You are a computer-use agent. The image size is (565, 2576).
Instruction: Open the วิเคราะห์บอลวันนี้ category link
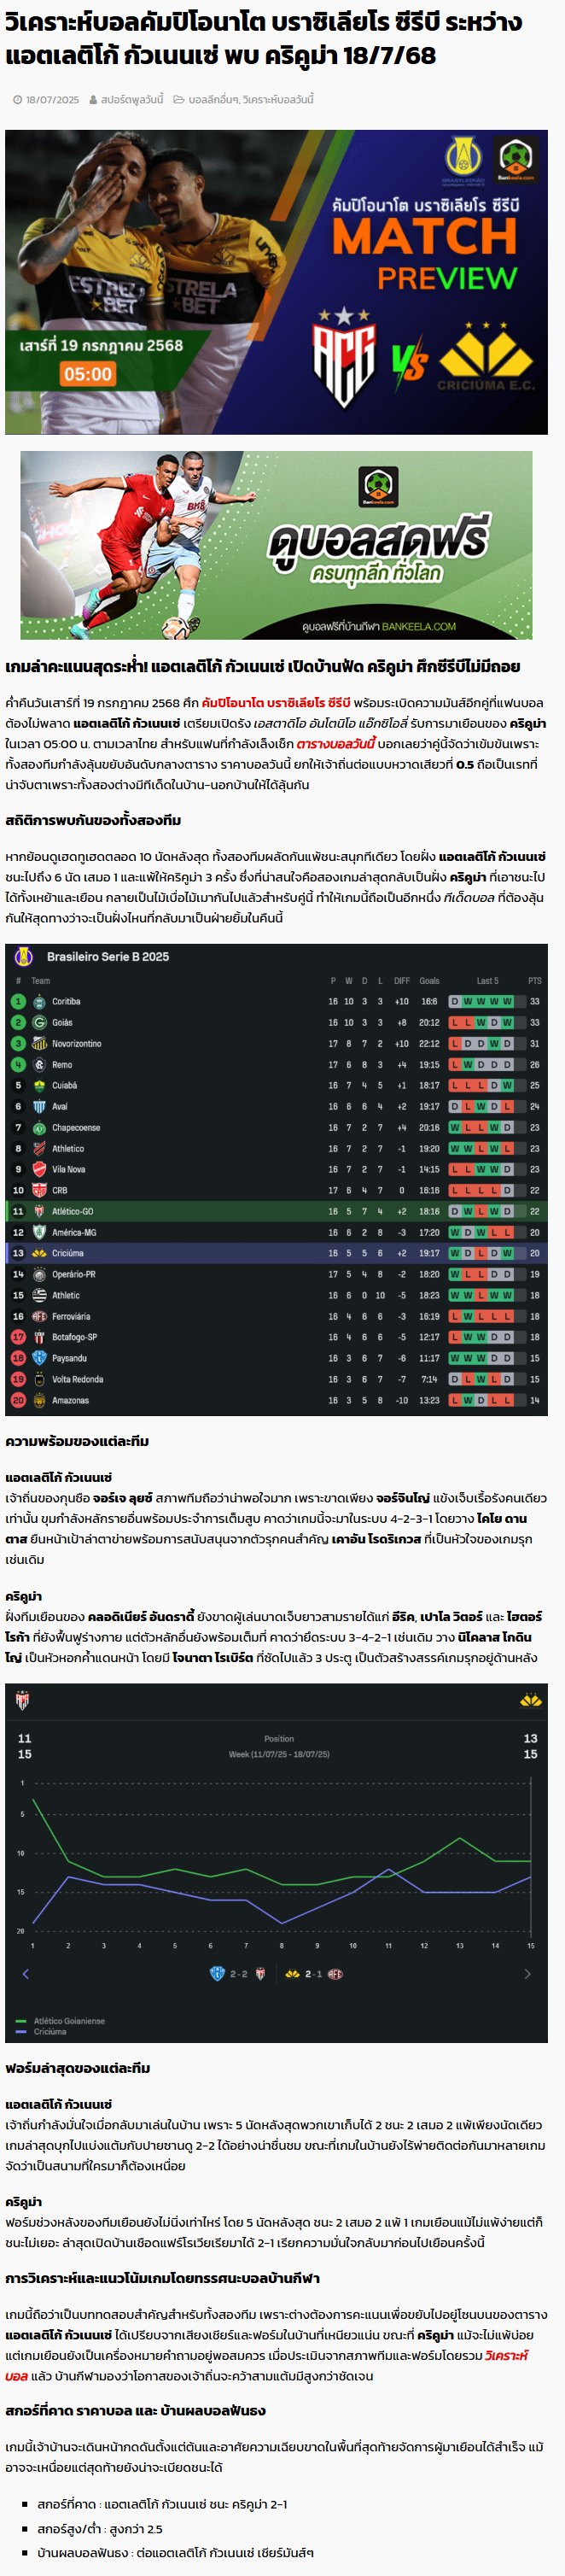[x=278, y=100]
